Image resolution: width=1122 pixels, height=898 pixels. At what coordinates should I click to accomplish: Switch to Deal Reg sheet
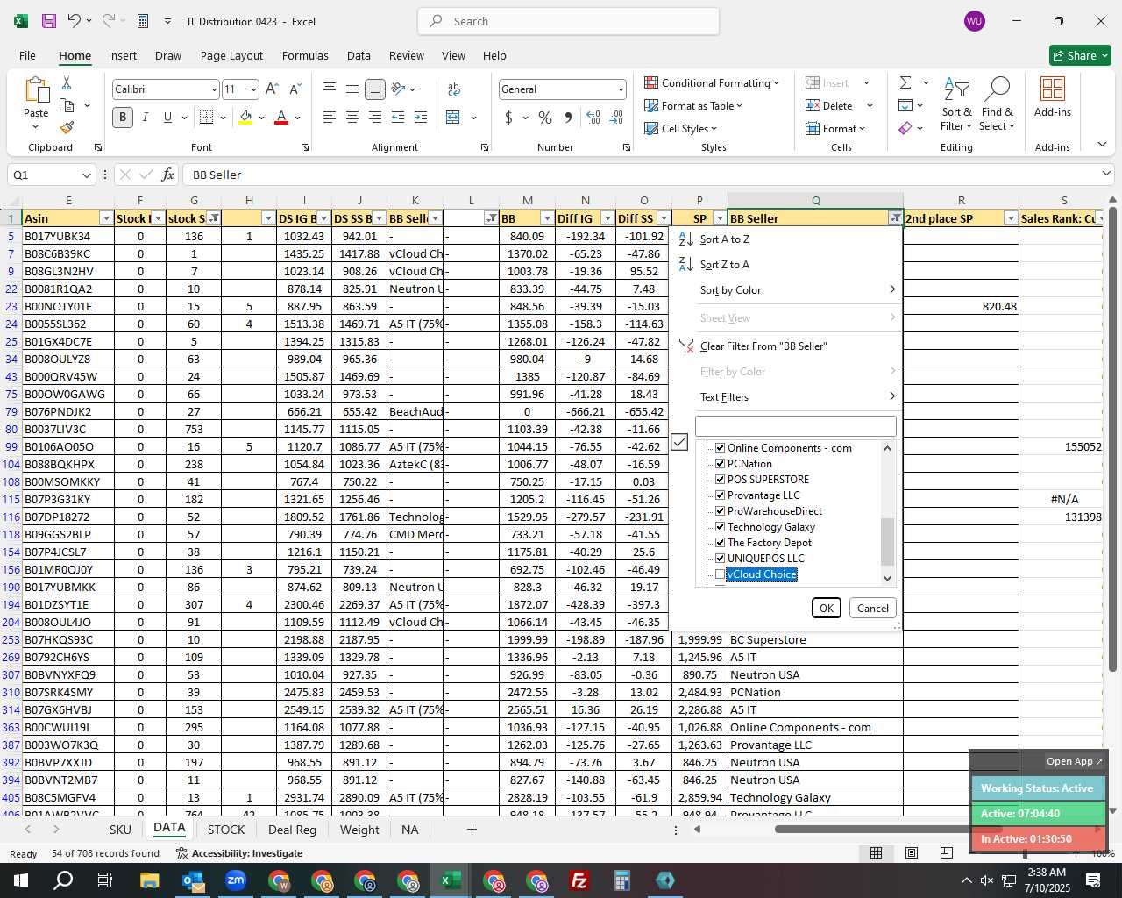pyautogui.click(x=292, y=830)
